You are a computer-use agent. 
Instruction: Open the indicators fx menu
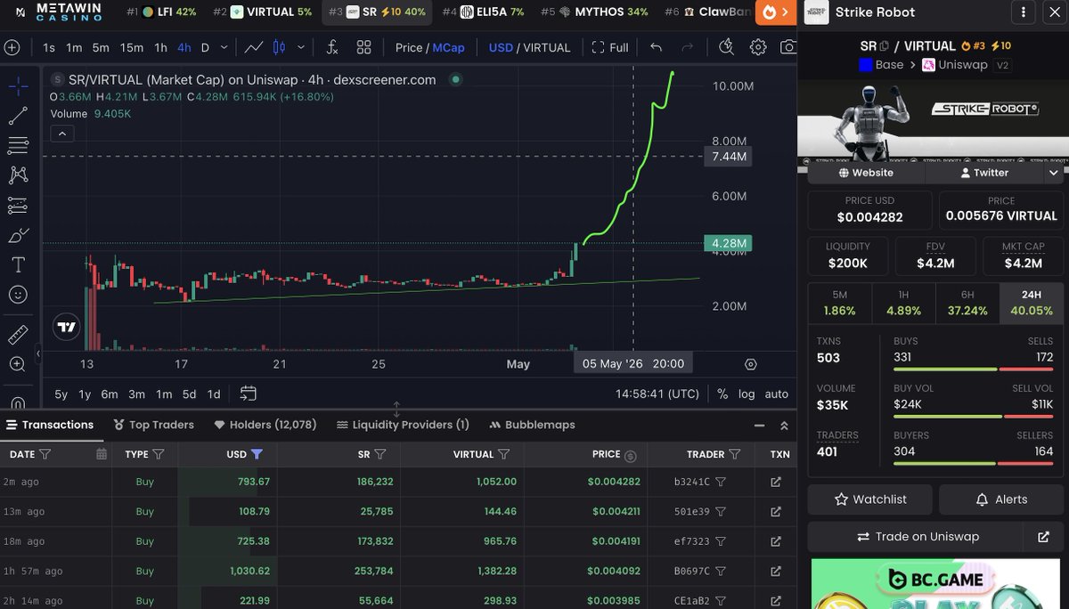[x=332, y=47]
